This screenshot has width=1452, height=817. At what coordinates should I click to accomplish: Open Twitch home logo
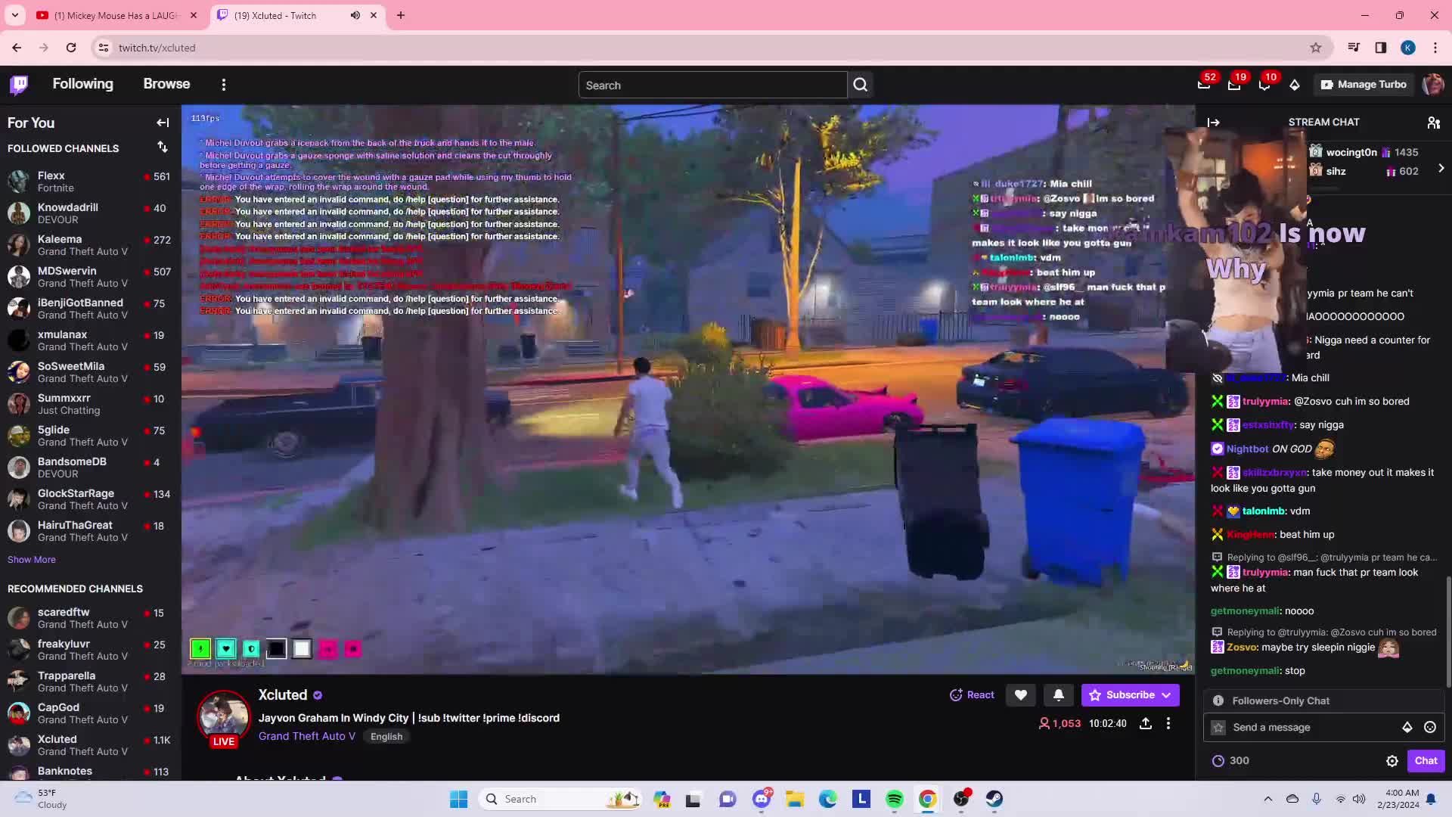19,85
